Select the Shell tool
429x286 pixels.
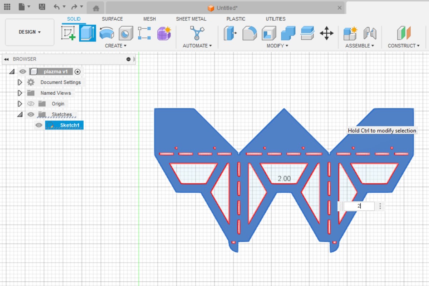click(269, 33)
